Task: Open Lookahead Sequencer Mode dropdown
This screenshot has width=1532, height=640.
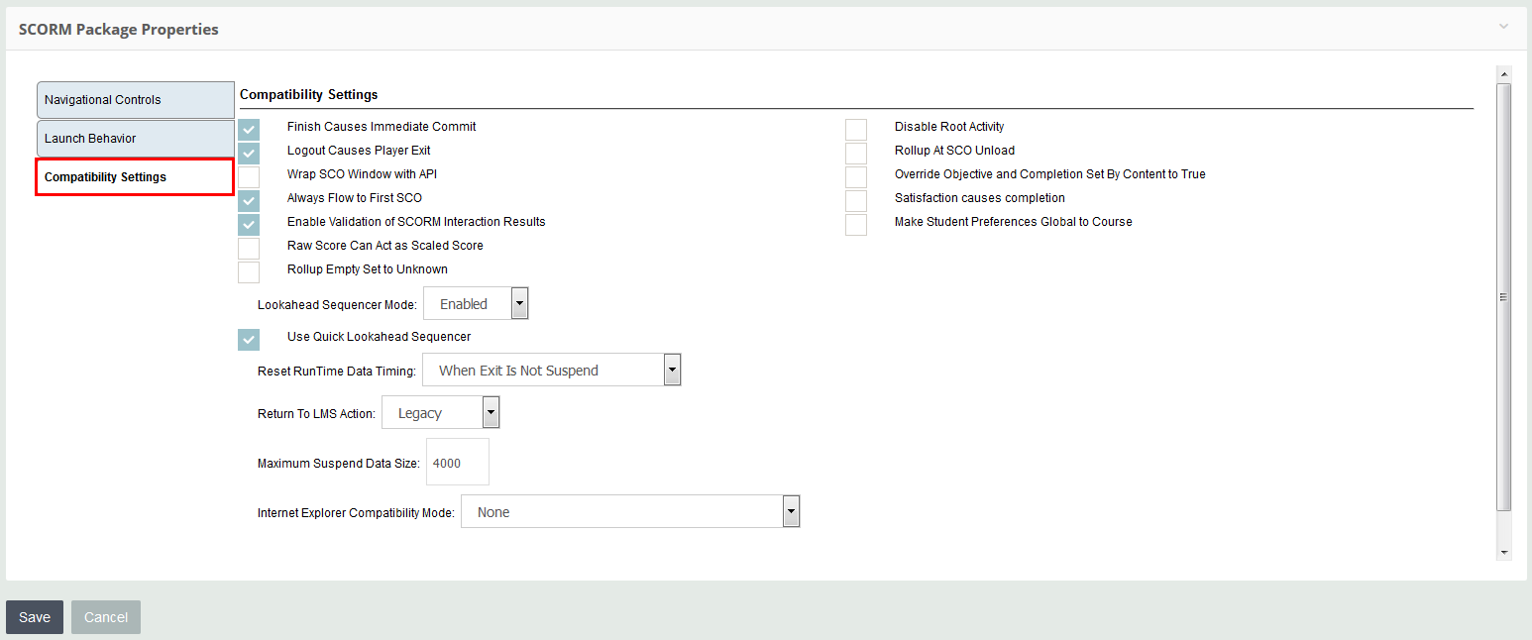Action: tap(476, 304)
